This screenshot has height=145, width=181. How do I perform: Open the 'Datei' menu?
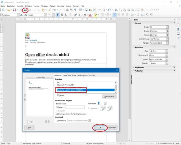3,6
